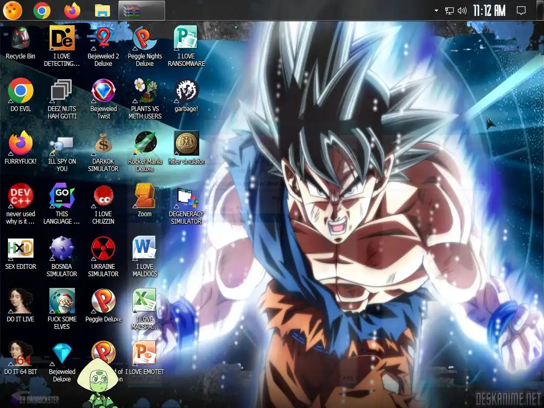This screenshot has height=408, width=544.
Task: Open the Action Center notifications icon
Action: coord(521,11)
